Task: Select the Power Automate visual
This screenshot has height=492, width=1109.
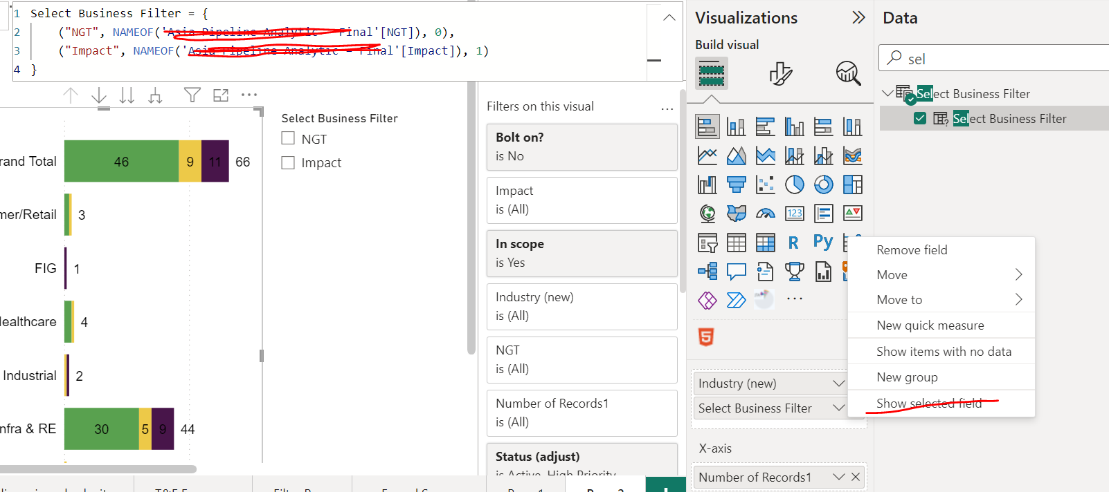Action: [x=737, y=301]
